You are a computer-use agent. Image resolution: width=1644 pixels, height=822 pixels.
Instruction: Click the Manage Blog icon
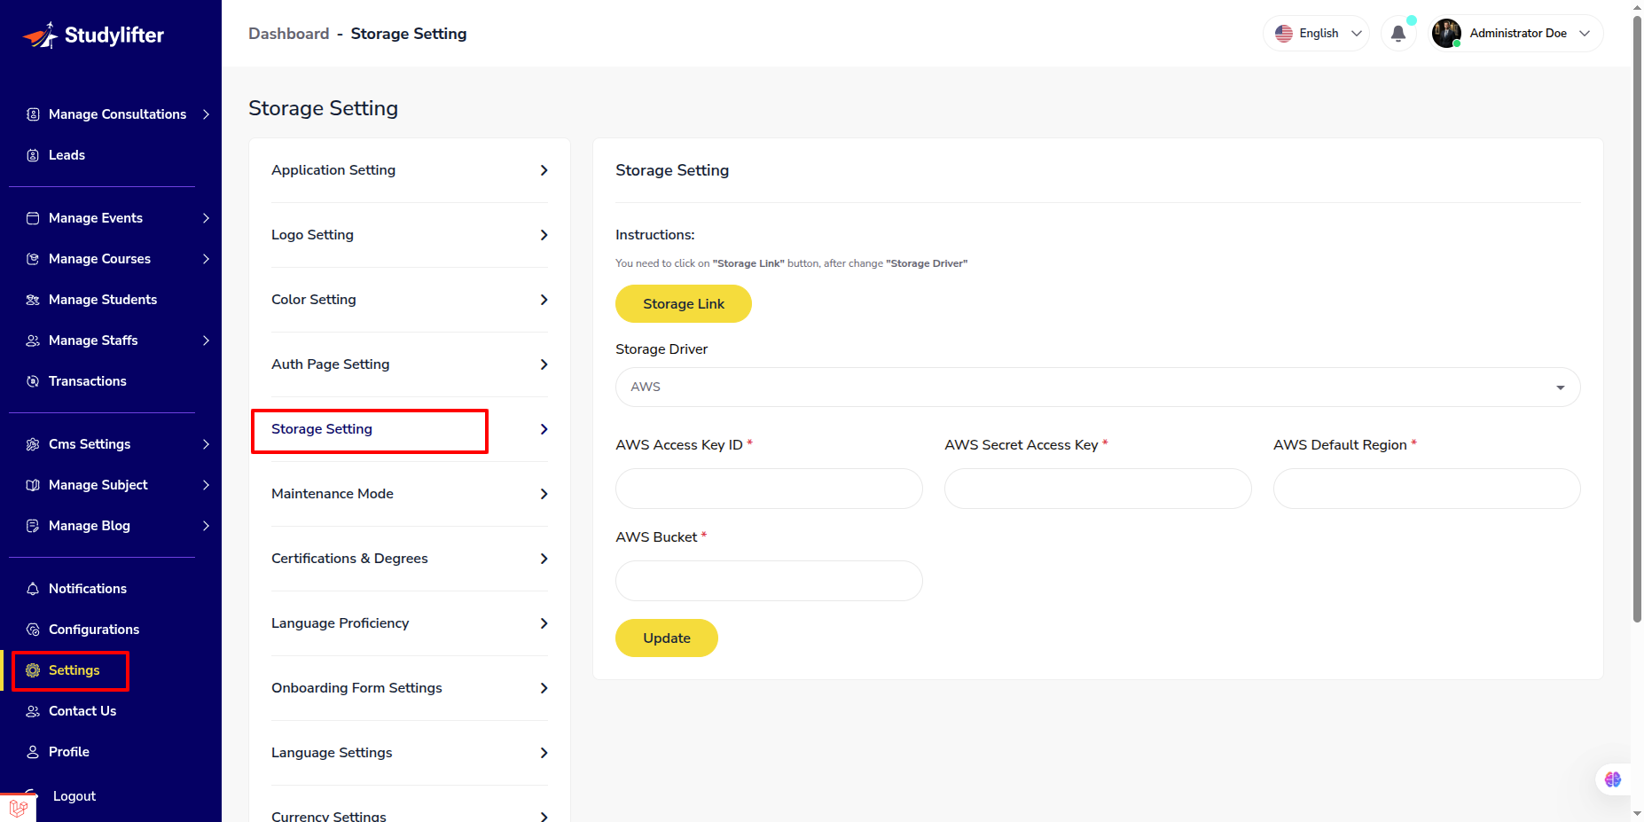coord(33,526)
